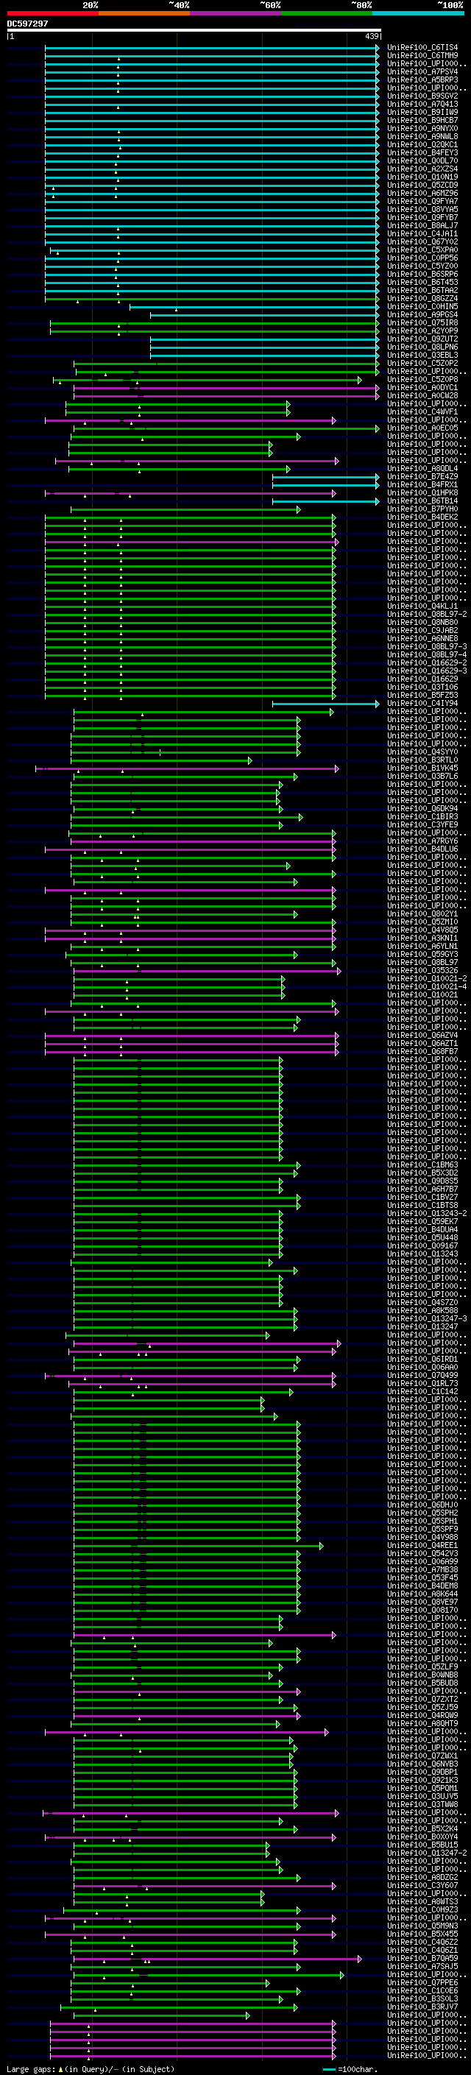Choose the UniRef100_B4FRX1 hit label

[x=422, y=485]
